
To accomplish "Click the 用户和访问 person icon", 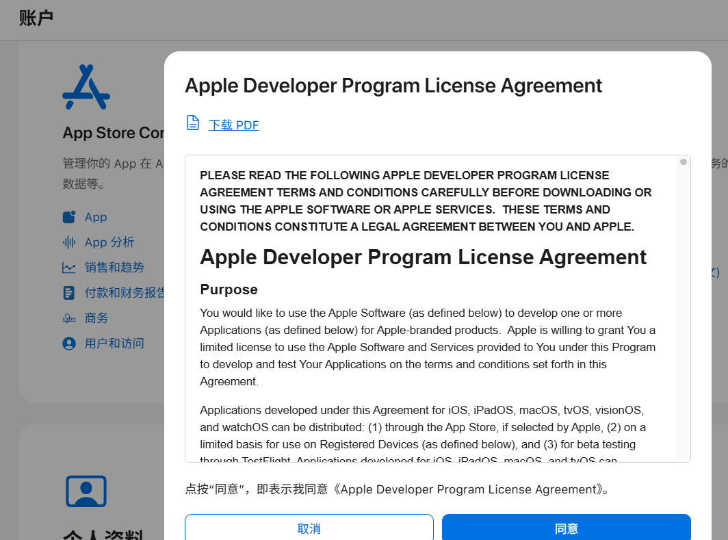I will [x=68, y=344].
